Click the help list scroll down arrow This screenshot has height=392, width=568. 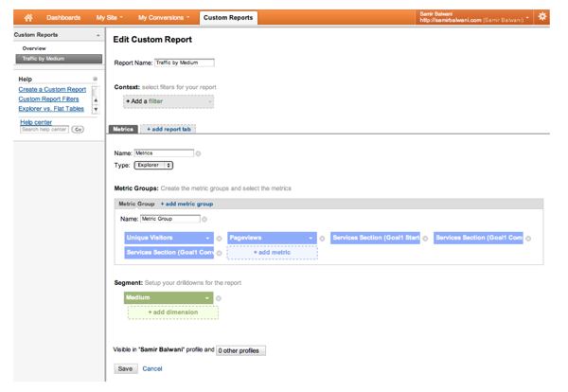click(96, 109)
